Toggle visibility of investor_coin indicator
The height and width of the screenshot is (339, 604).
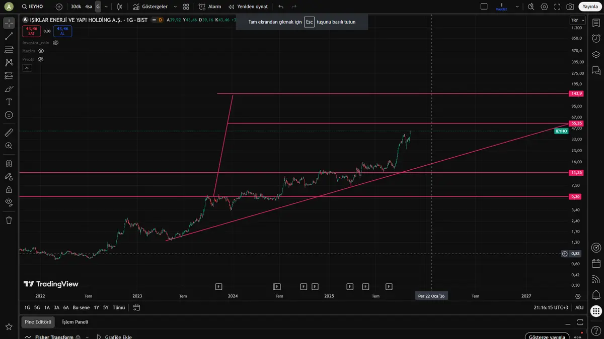click(x=56, y=43)
